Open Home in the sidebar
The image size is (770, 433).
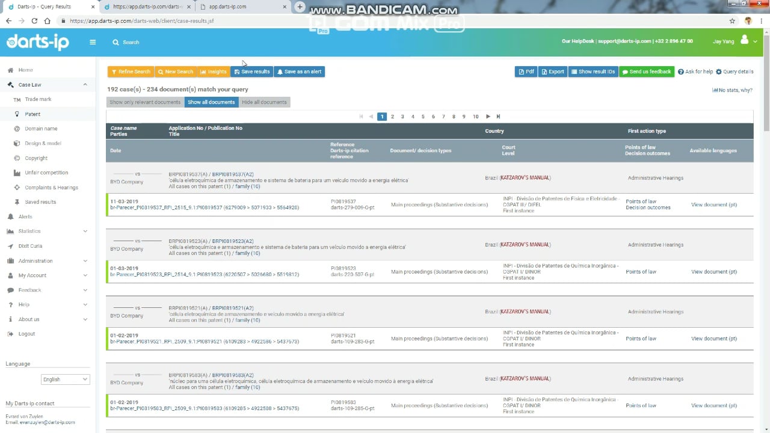click(25, 70)
